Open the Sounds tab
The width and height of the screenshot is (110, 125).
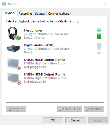tap(40, 14)
